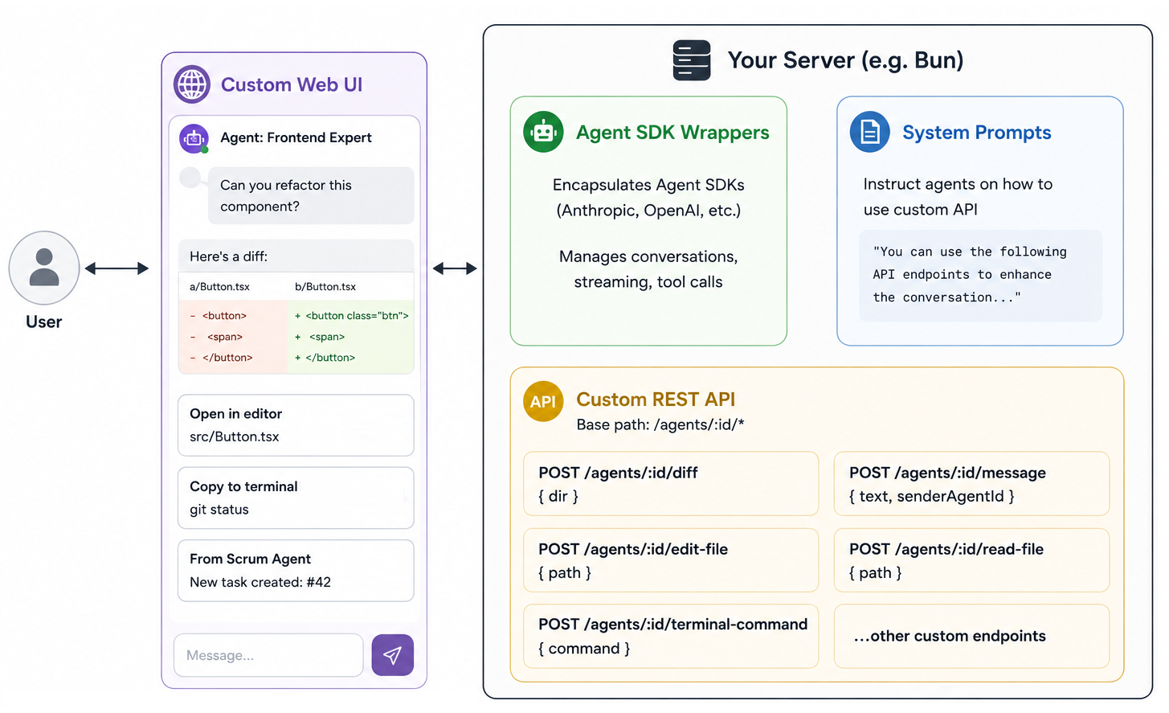
Task: Select the POST /agents/:id/message endpoint card
Action: click(x=971, y=484)
